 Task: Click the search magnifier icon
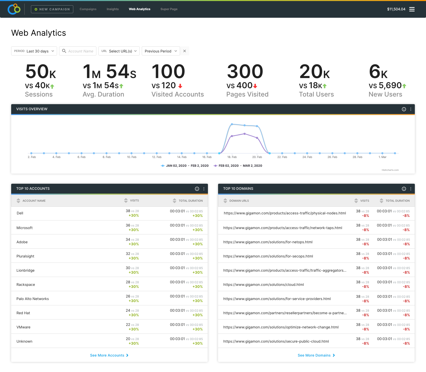[x=64, y=51]
